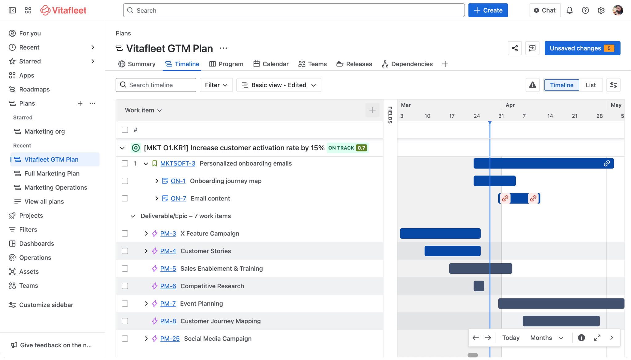Check the PM-7 Event Planning checkbox
This screenshot has width=631, height=360.
[125, 304]
